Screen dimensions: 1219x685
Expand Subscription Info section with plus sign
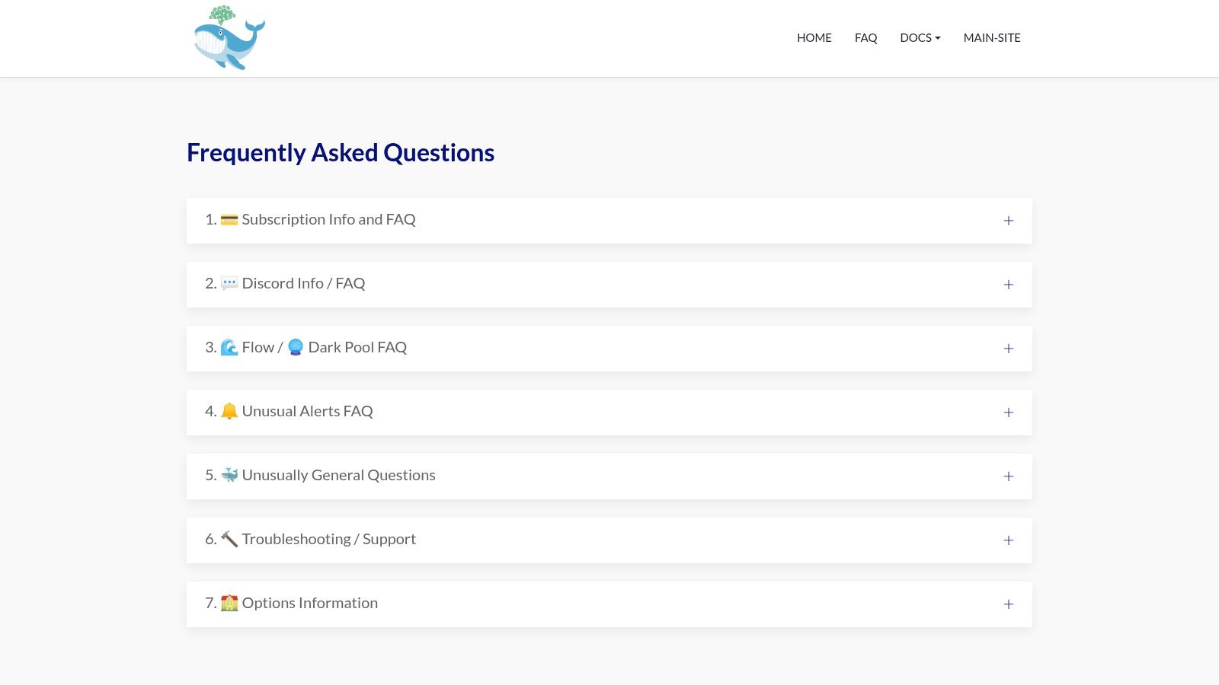click(1008, 221)
